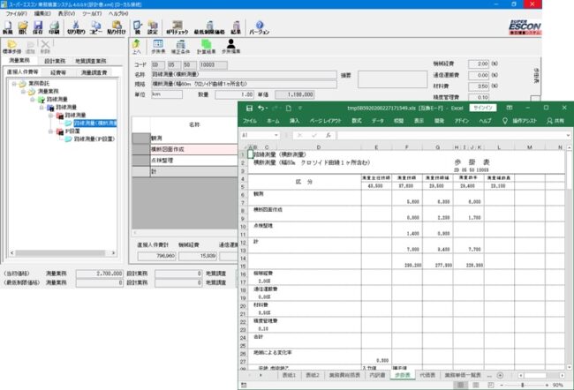The width and height of the screenshot is (574, 390).
Task: Click the 歩掛編集 person icon
Action: pos(231,47)
